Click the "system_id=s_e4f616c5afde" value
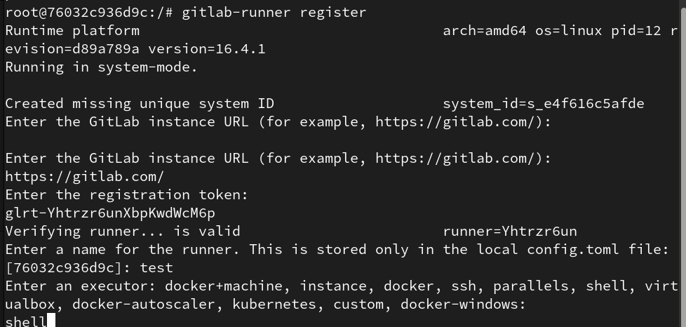The height and width of the screenshot is (327, 686). coord(543,103)
